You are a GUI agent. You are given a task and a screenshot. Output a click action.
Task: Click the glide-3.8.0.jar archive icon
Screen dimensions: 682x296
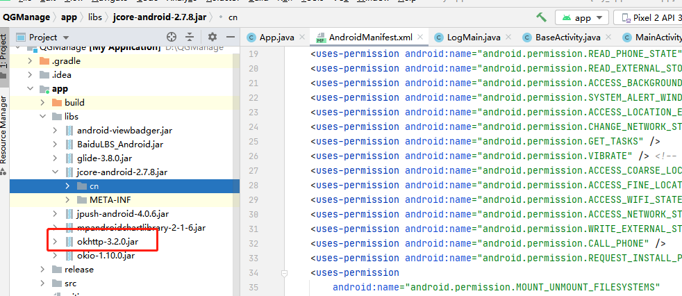(x=69, y=158)
